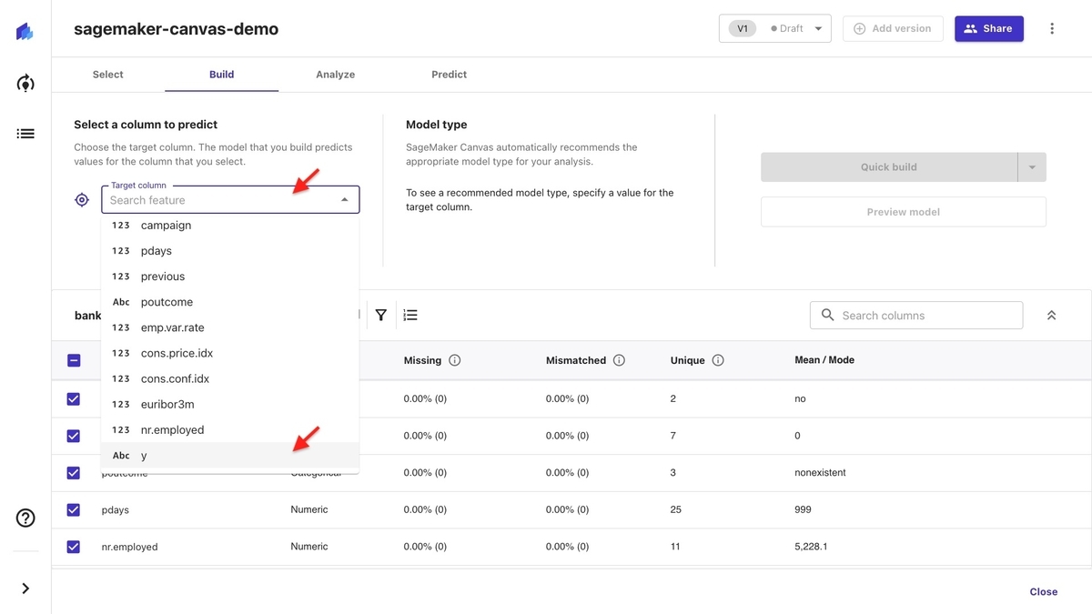Uncheck the nr.employed row checkbox
The image size is (1092, 614).
coord(74,547)
